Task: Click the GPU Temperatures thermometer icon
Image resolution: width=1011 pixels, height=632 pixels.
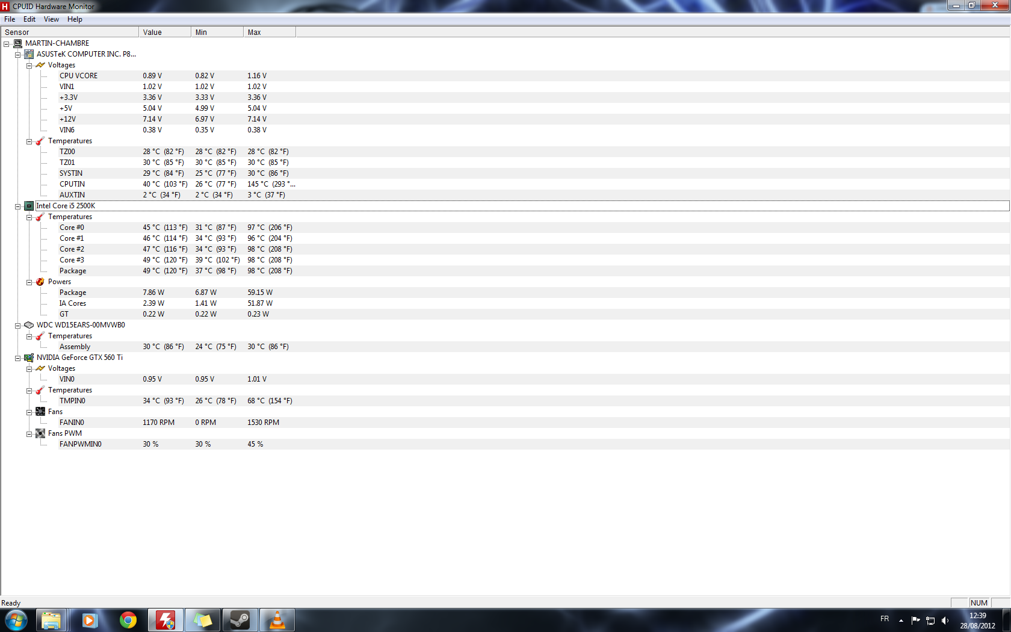Action: tap(40, 390)
